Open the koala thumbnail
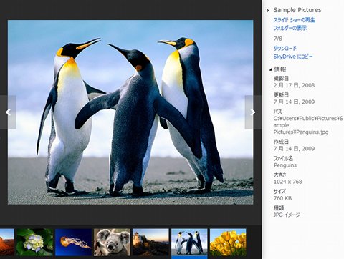 pyautogui.click(x=112, y=243)
